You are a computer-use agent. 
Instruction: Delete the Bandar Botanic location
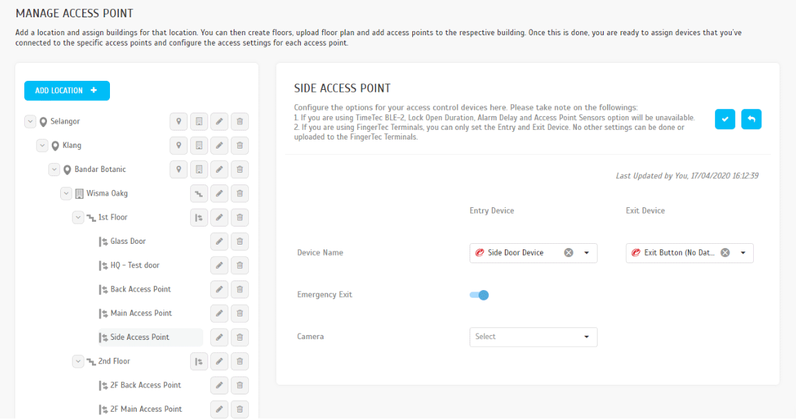pos(239,169)
